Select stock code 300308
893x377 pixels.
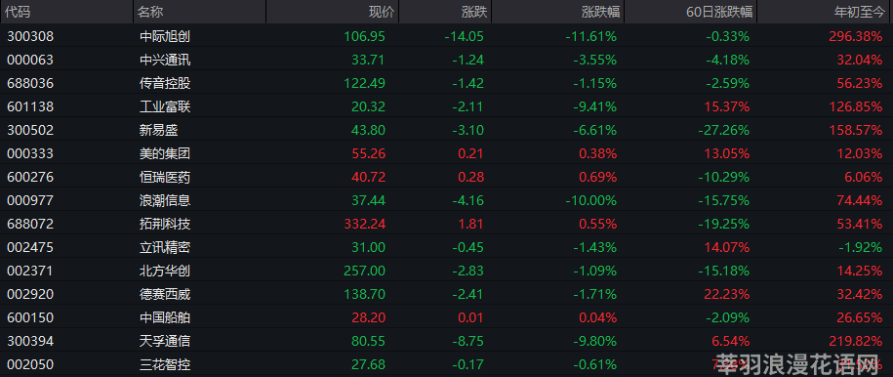tap(30, 36)
